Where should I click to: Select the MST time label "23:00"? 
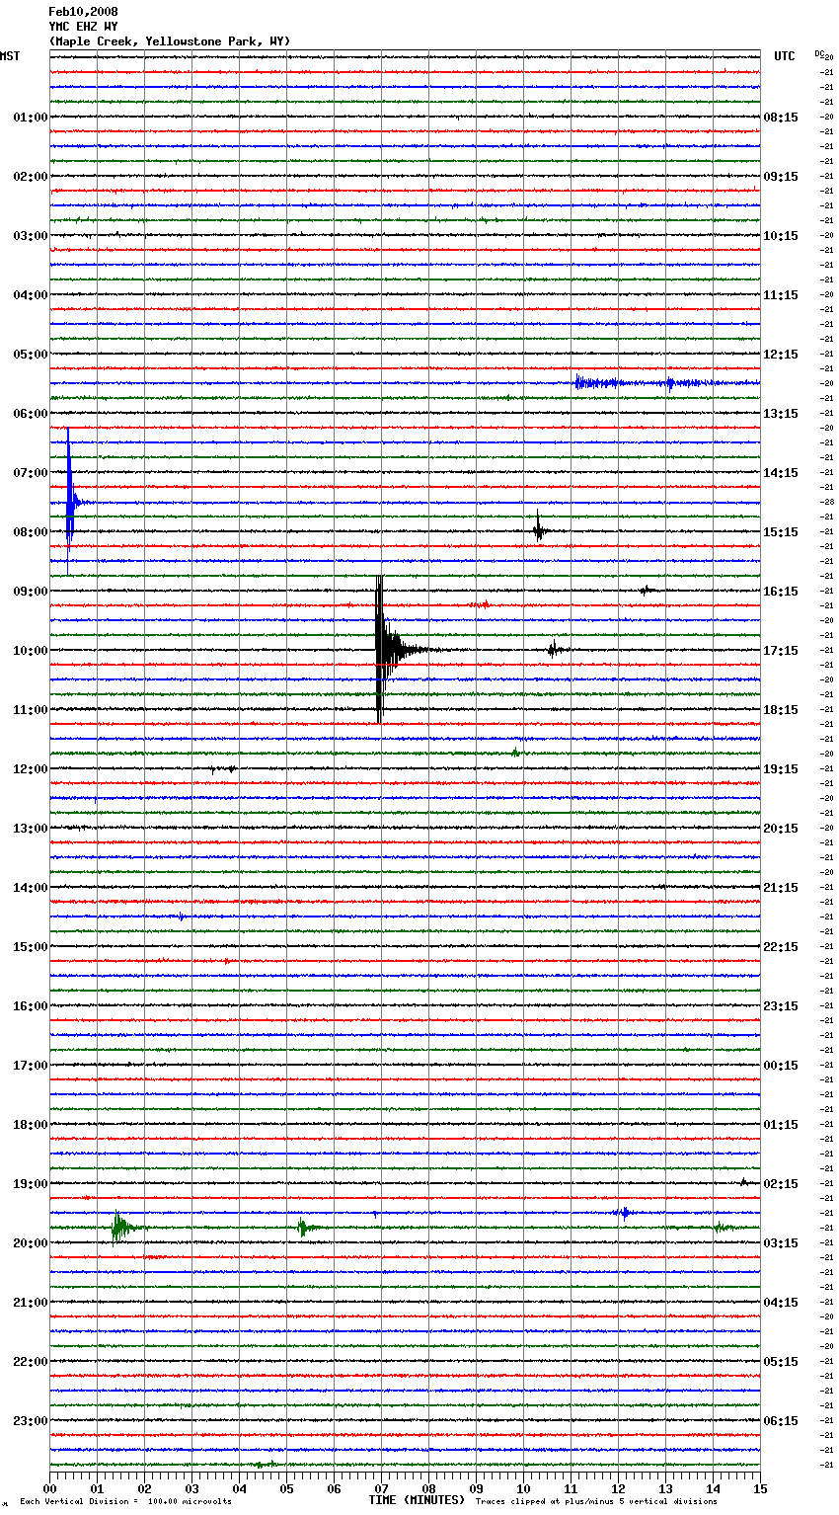click(31, 1421)
